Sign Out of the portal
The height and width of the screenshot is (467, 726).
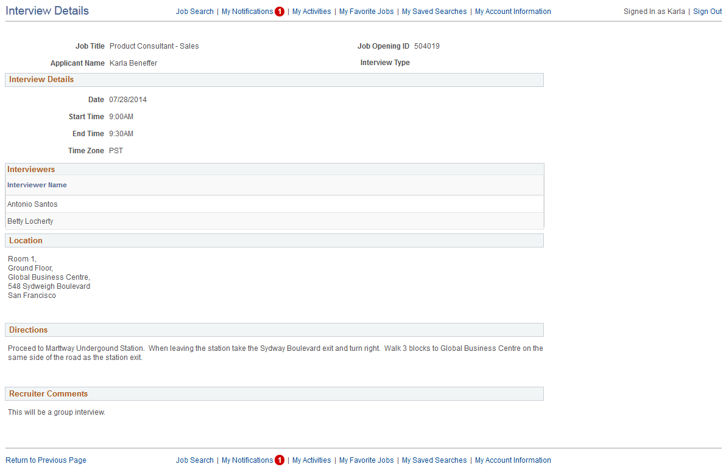[x=707, y=11]
